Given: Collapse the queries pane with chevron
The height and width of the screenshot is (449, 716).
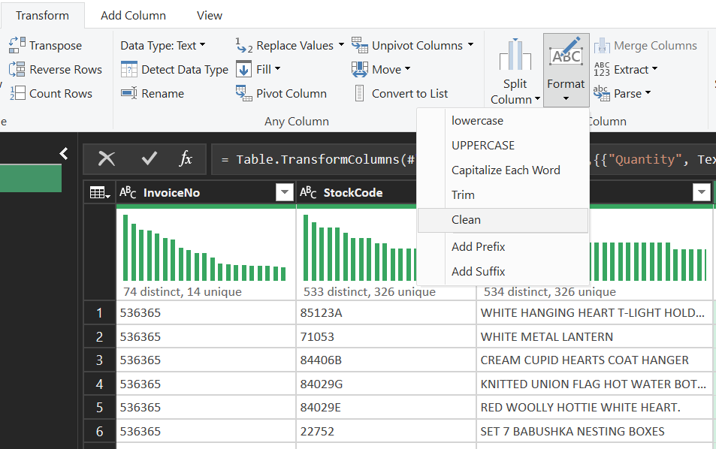Looking at the screenshot, I should 64,154.
